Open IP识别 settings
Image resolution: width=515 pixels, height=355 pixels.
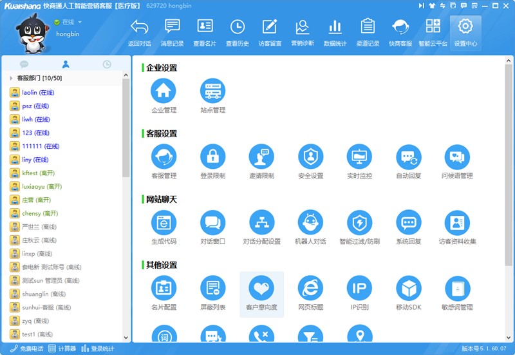pyautogui.click(x=359, y=288)
